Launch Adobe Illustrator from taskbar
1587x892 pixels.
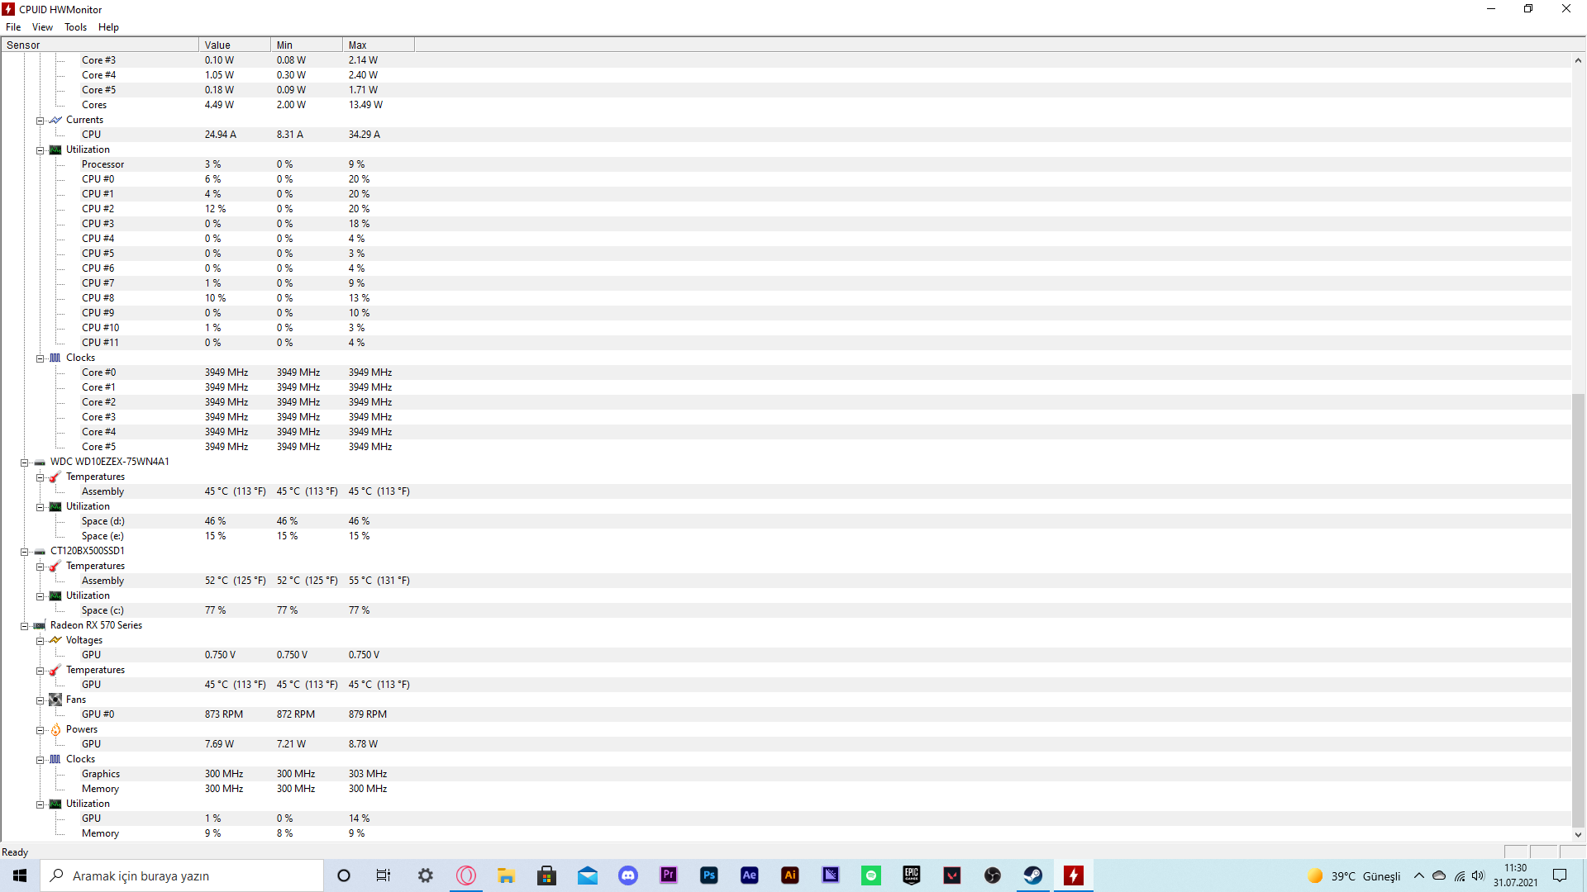click(790, 875)
